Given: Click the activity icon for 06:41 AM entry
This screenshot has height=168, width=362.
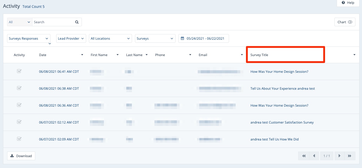Looking at the screenshot, I should 19,71.
